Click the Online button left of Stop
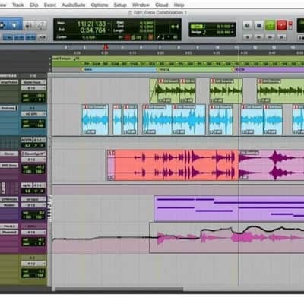 (x=248, y=25)
